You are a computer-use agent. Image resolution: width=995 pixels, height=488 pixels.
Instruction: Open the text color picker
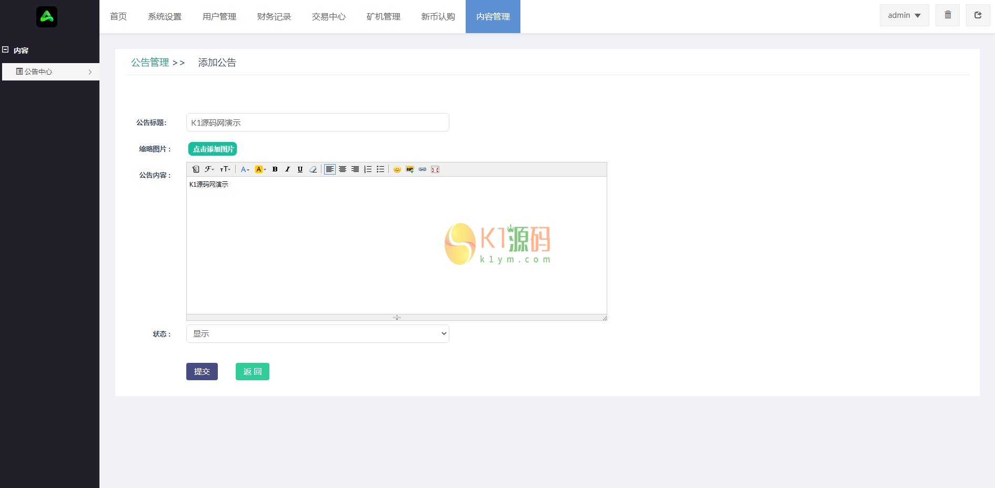[x=245, y=169]
